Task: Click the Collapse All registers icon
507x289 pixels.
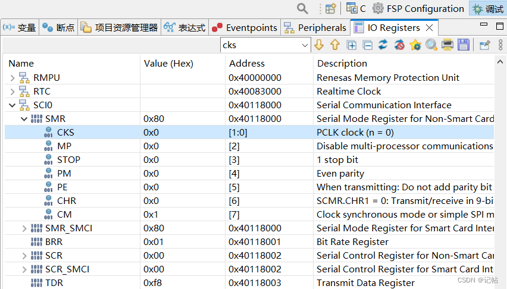Action: coord(368,45)
